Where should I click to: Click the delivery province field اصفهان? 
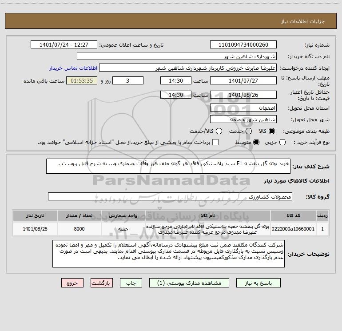(x=243, y=108)
